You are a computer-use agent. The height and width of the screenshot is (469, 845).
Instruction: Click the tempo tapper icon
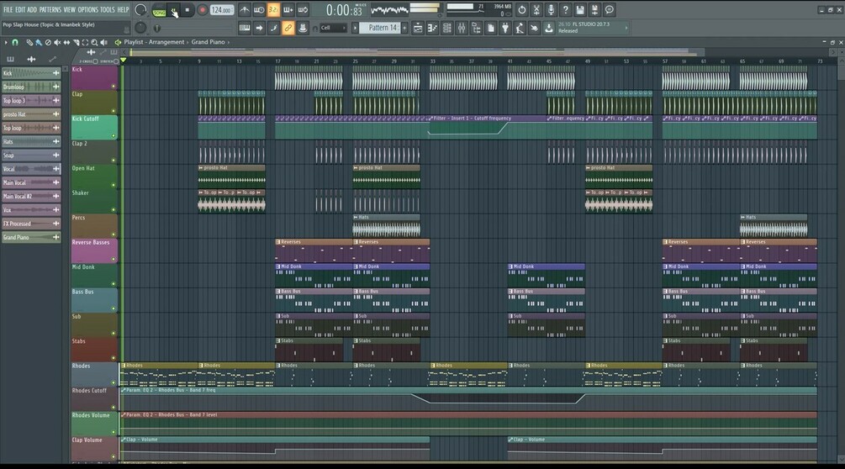tap(520, 28)
